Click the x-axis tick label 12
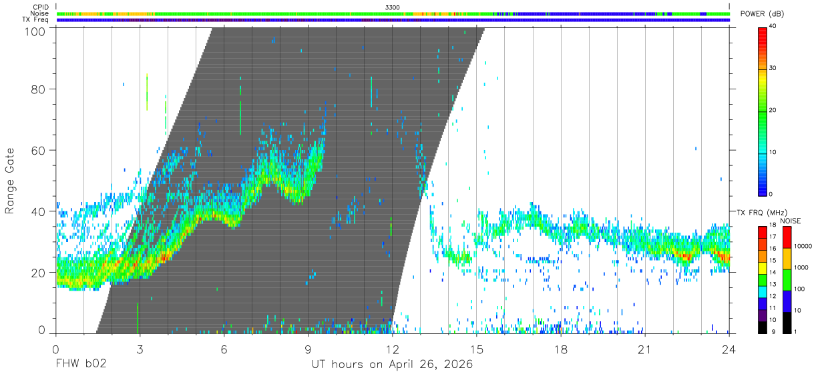This screenshot has width=820, height=378. (392, 349)
